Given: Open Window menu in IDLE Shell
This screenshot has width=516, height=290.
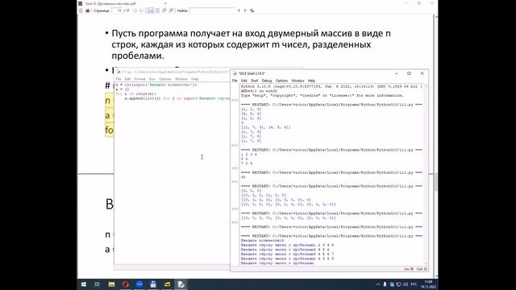Looking at the screenshot, I should [298, 81].
